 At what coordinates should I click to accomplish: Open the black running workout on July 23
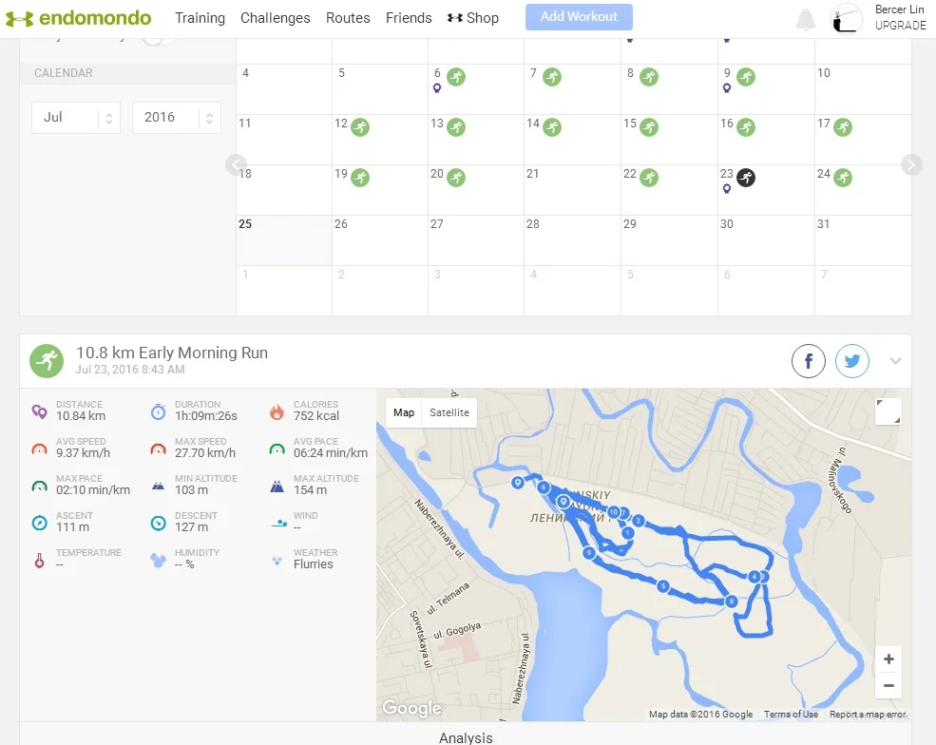746,177
